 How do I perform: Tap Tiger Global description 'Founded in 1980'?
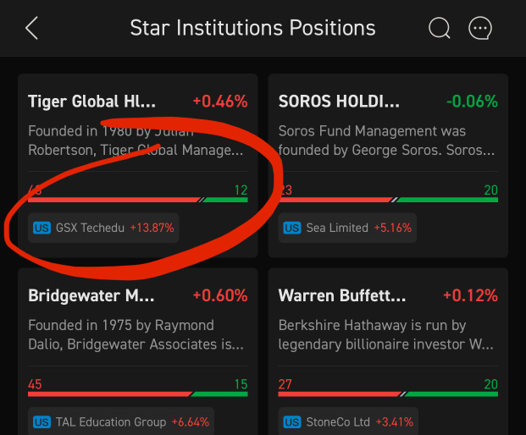[x=136, y=140]
